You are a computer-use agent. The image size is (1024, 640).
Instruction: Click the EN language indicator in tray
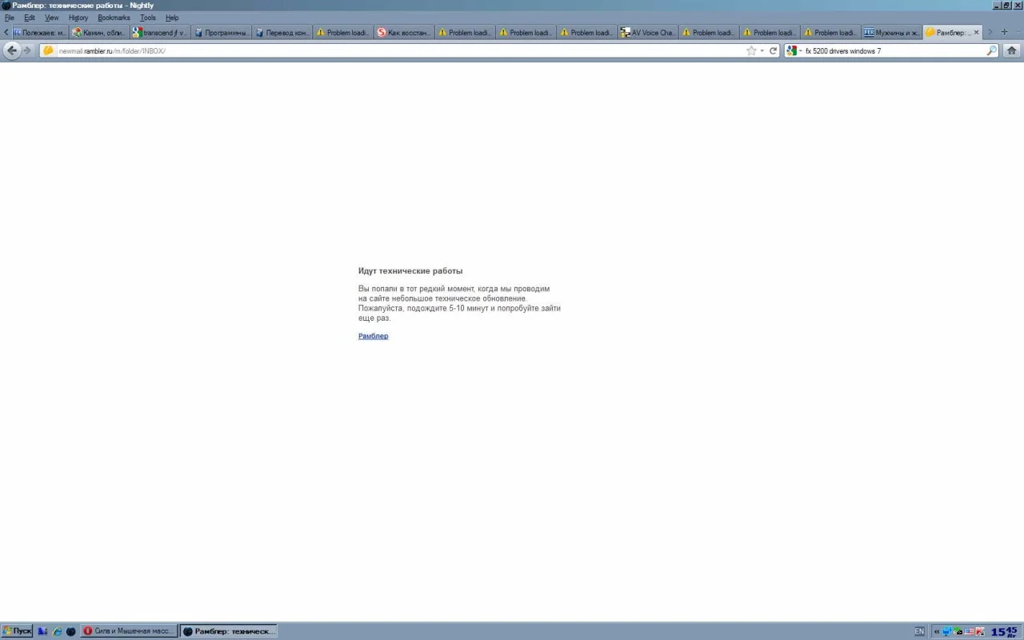click(x=919, y=631)
